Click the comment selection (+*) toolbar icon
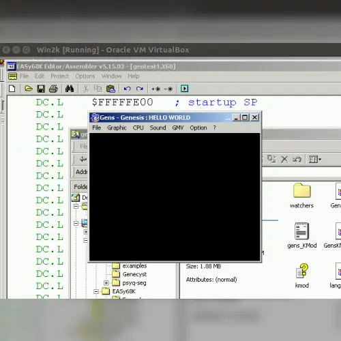The height and width of the screenshot is (341, 341). 156,89
